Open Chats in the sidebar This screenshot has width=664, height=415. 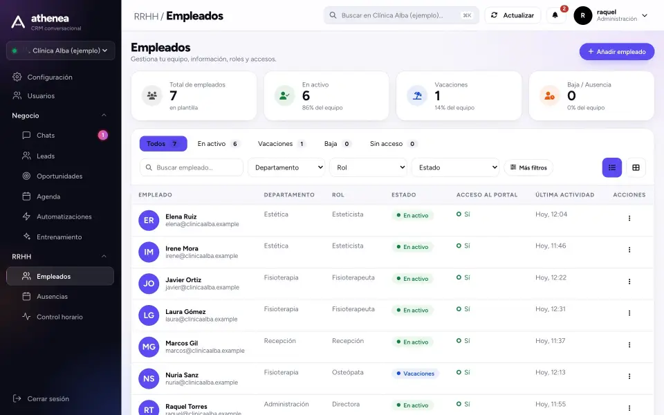tap(60, 136)
